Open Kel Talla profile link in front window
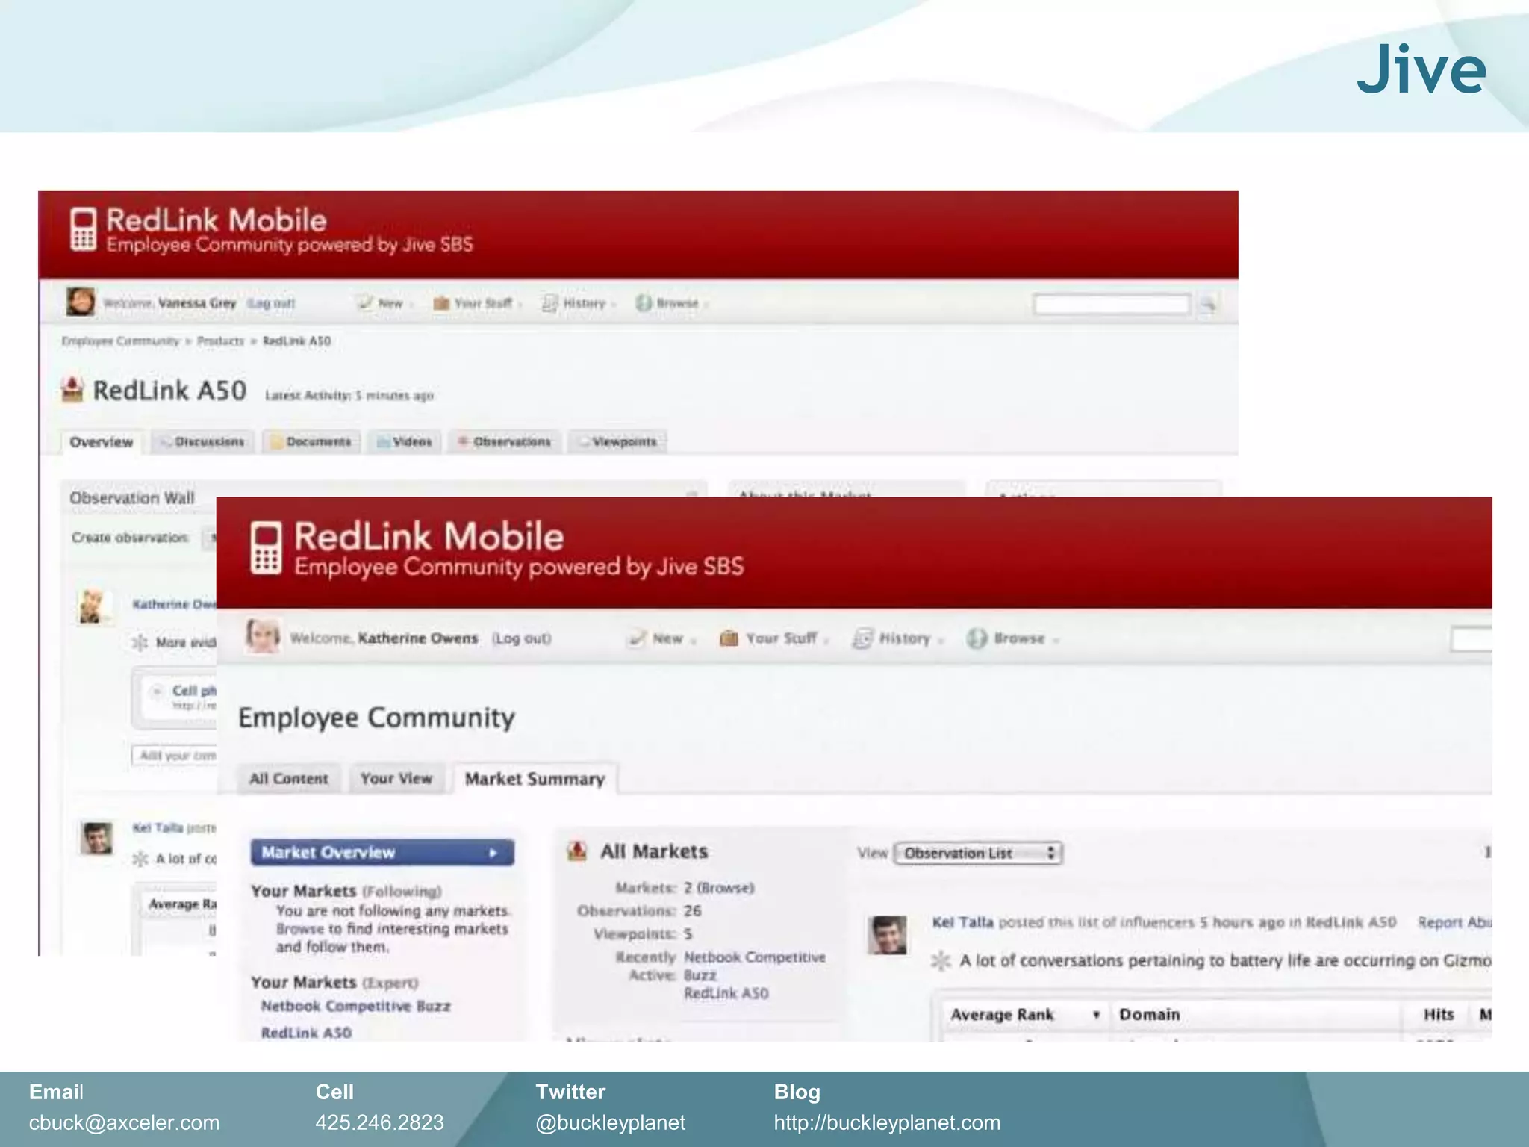The width and height of the screenshot is (1529, 1147). (x=963, y=922)
